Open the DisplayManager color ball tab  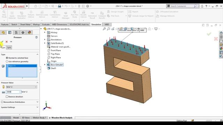[x=29, y=33]
